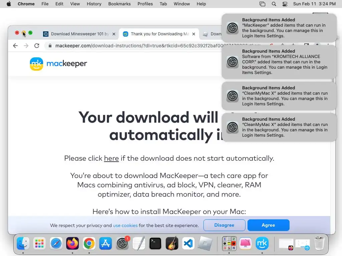
Task: Open the Minesweeper app in the Dock
Action: click(x=229, y=243)
